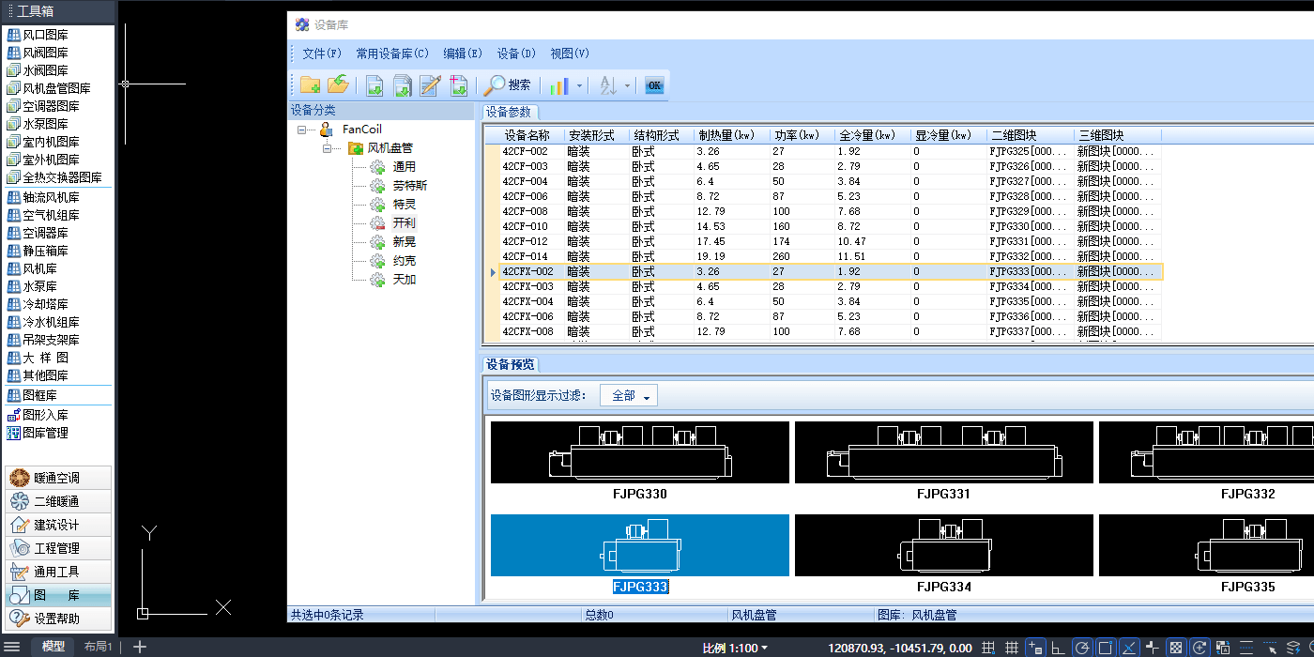The height and width of the screenshot is (657, 1314).
Task: Select the 42CF-002 table row
Action: [x=823, y=151]
